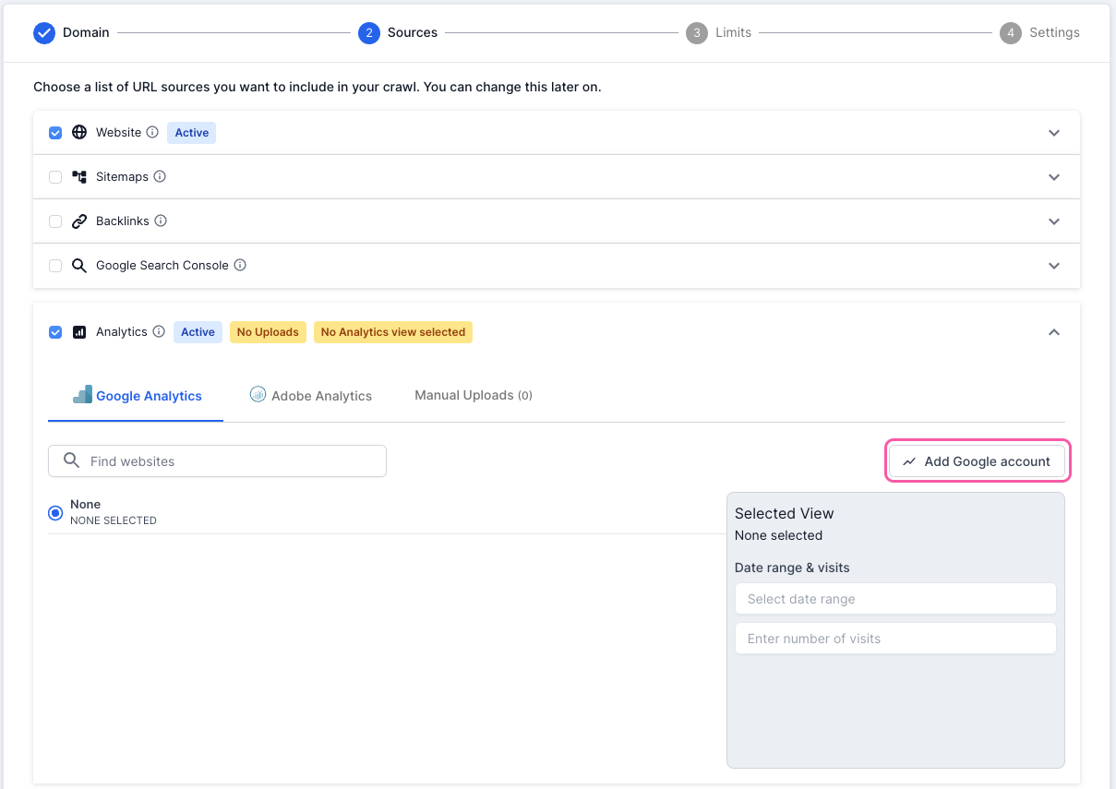Click the Backlinks chain link icon
Screen dimensions: 1116x789
[x=79, y=221]
